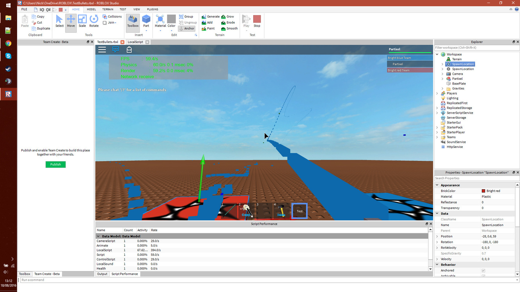Image resolution: width=520 pixels, height=292 pixels.
Task: Pick the Rotate tool
Action: pos(94,21)
